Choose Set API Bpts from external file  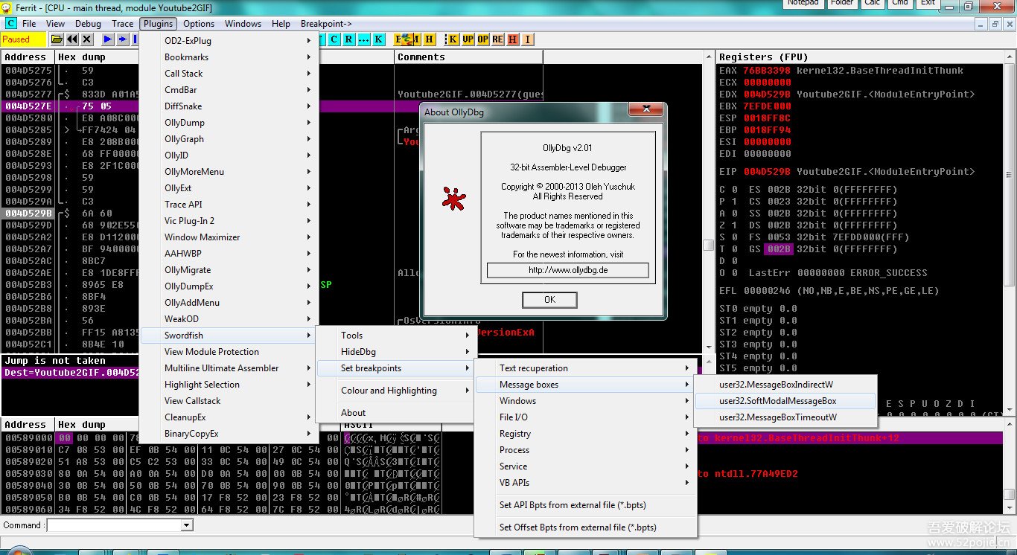(572, 505)
